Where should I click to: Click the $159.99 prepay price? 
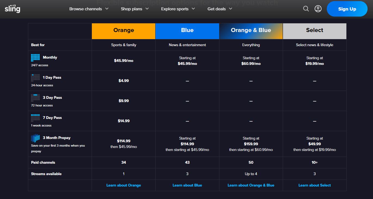pyautogui.click(x=251, y=144)
